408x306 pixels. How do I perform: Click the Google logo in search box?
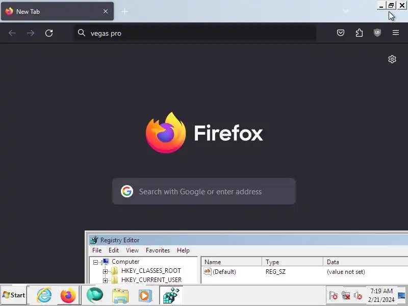click(x=127, y=192)
